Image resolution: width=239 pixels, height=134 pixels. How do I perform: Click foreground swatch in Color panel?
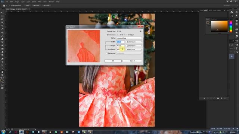[208, 23]
